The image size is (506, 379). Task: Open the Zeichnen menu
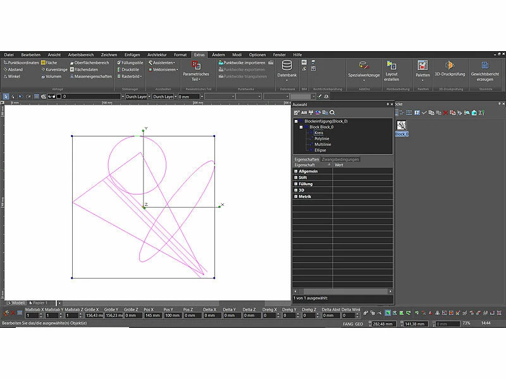point(109,55)
